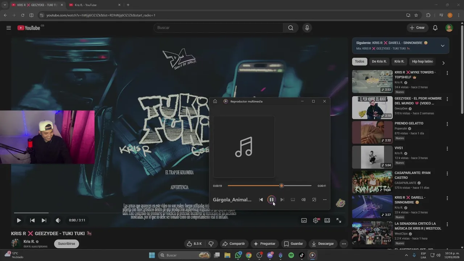The image size is (464, 261).
Task: Open more actions below the video
Action: (x=344, y=244)
